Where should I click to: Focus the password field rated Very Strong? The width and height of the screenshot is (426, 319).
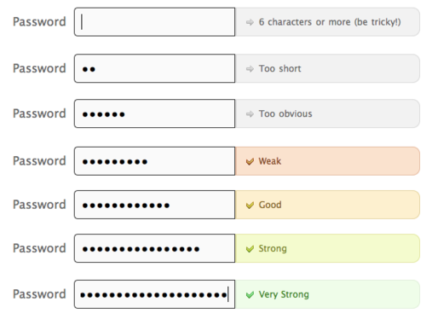point(155,294)
